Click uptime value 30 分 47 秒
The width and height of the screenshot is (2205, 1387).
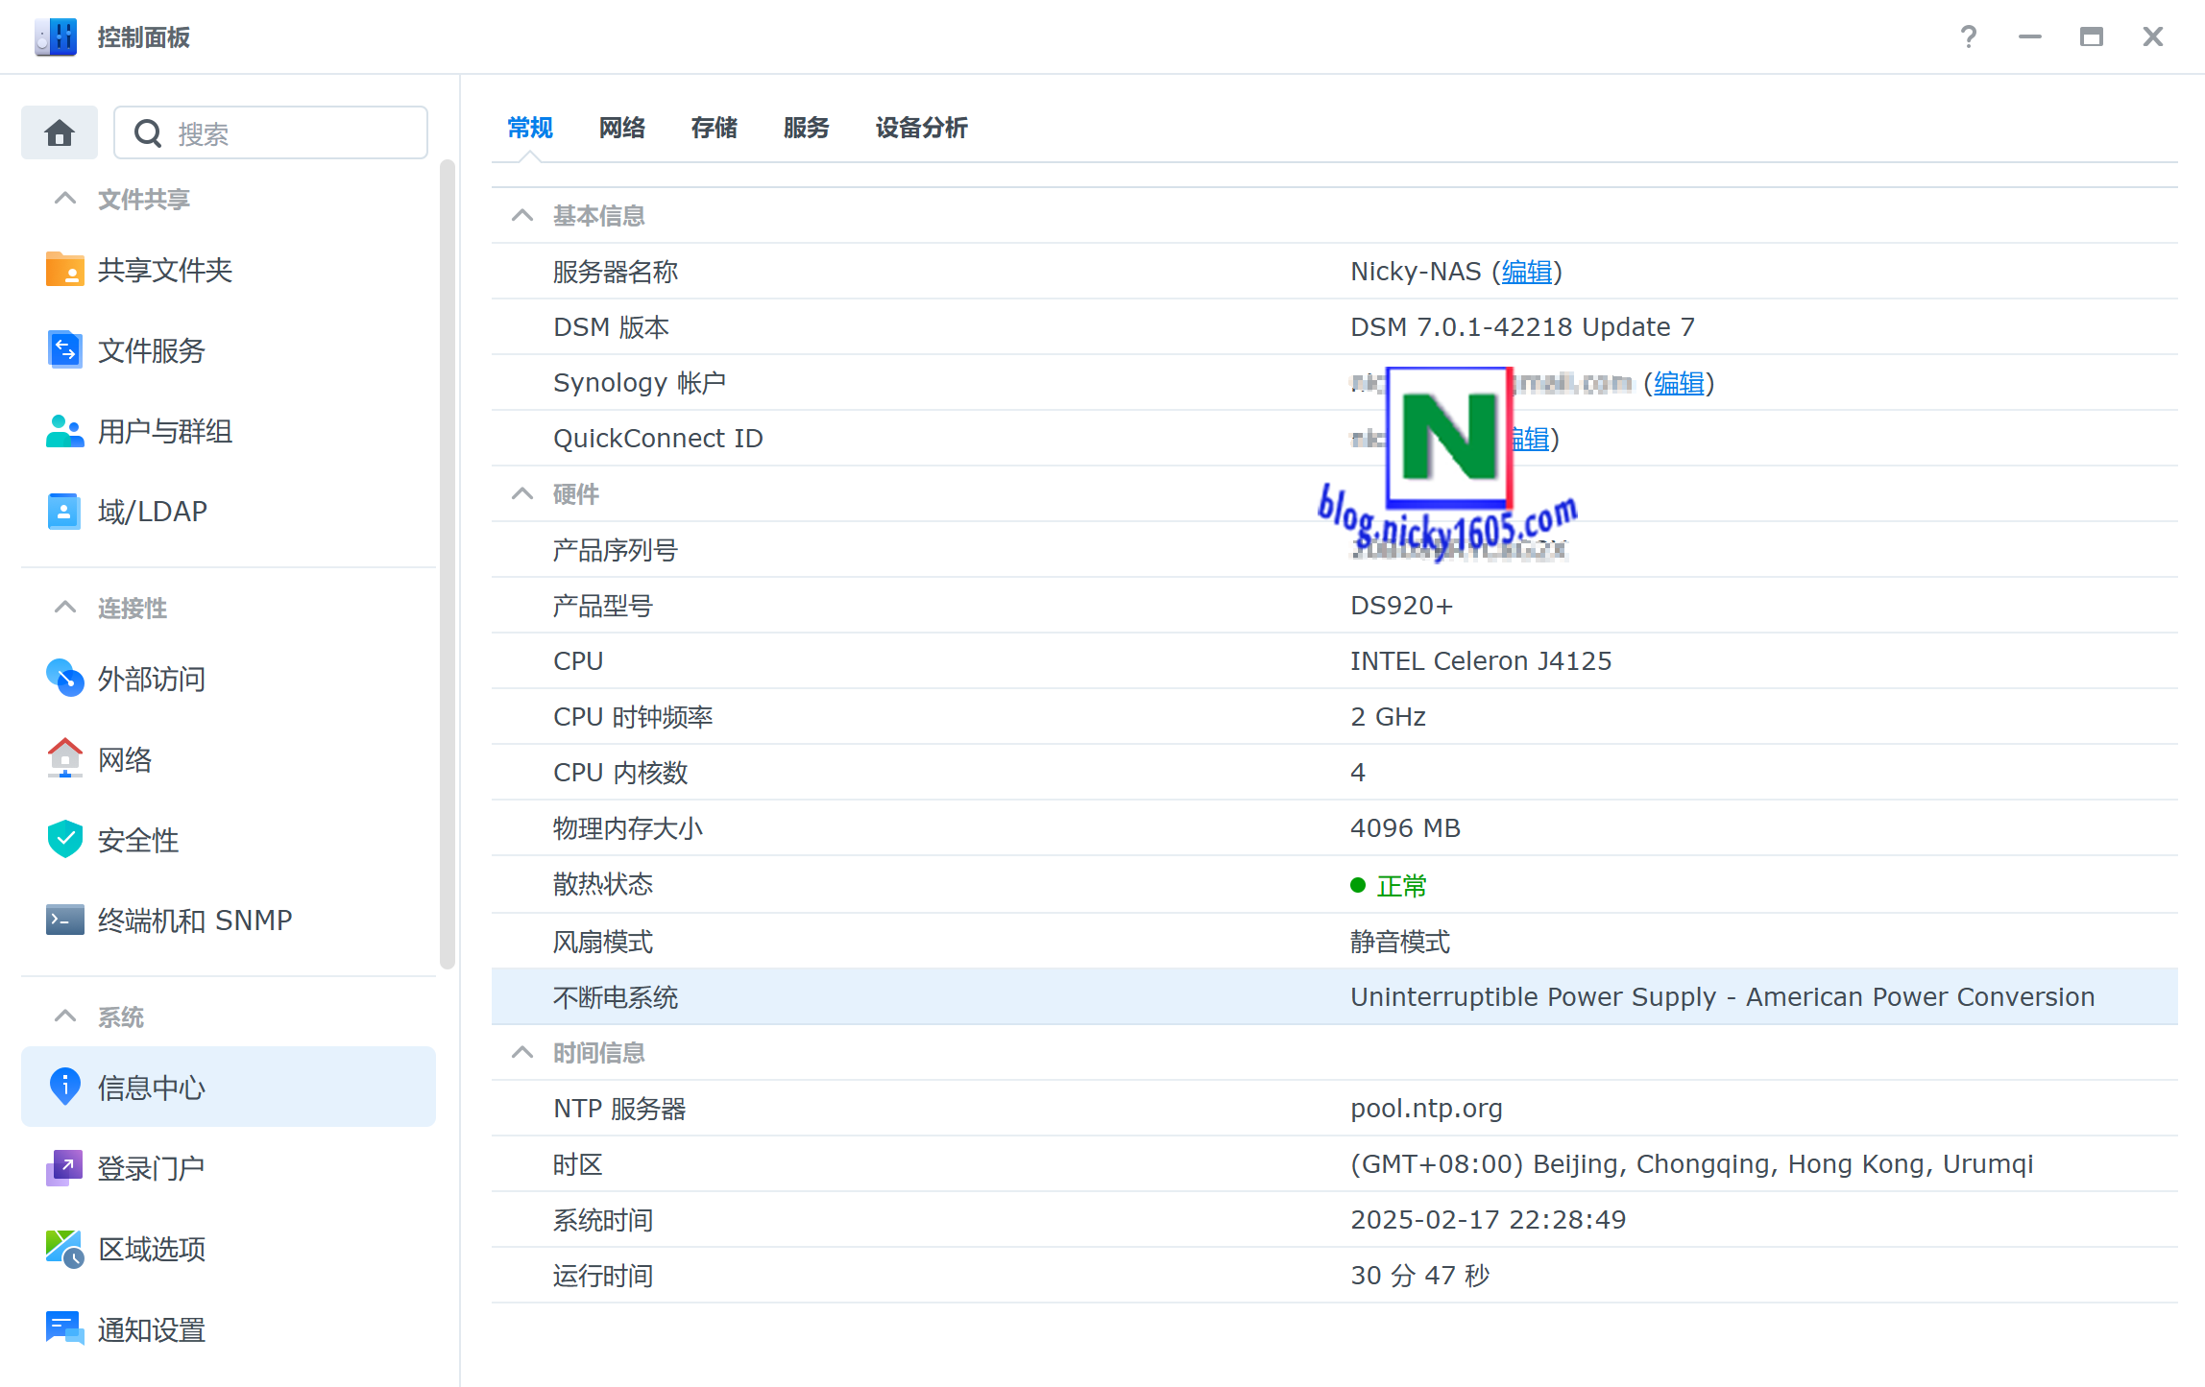[1419, 1276]
